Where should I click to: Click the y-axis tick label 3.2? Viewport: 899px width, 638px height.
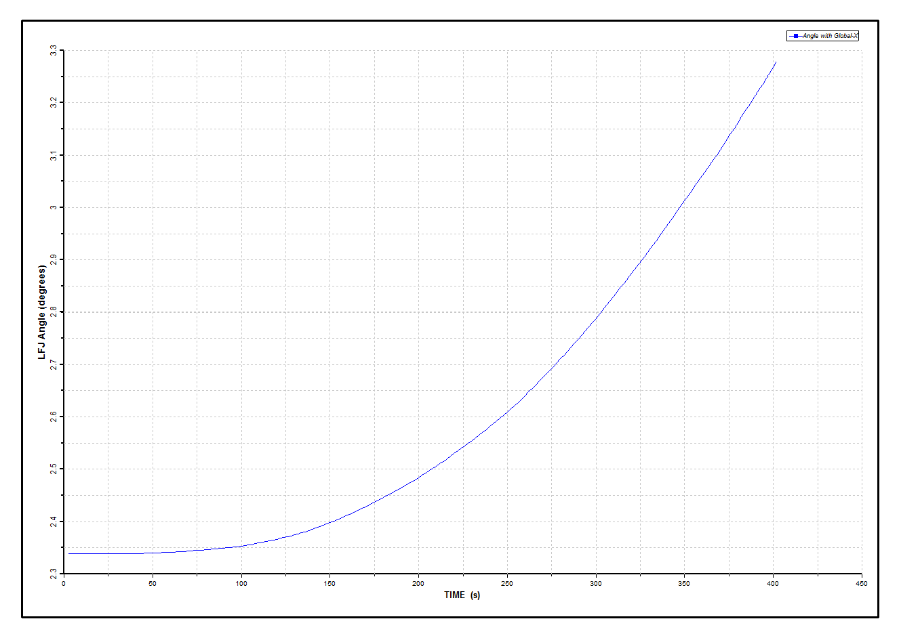(x=53, y=103)
